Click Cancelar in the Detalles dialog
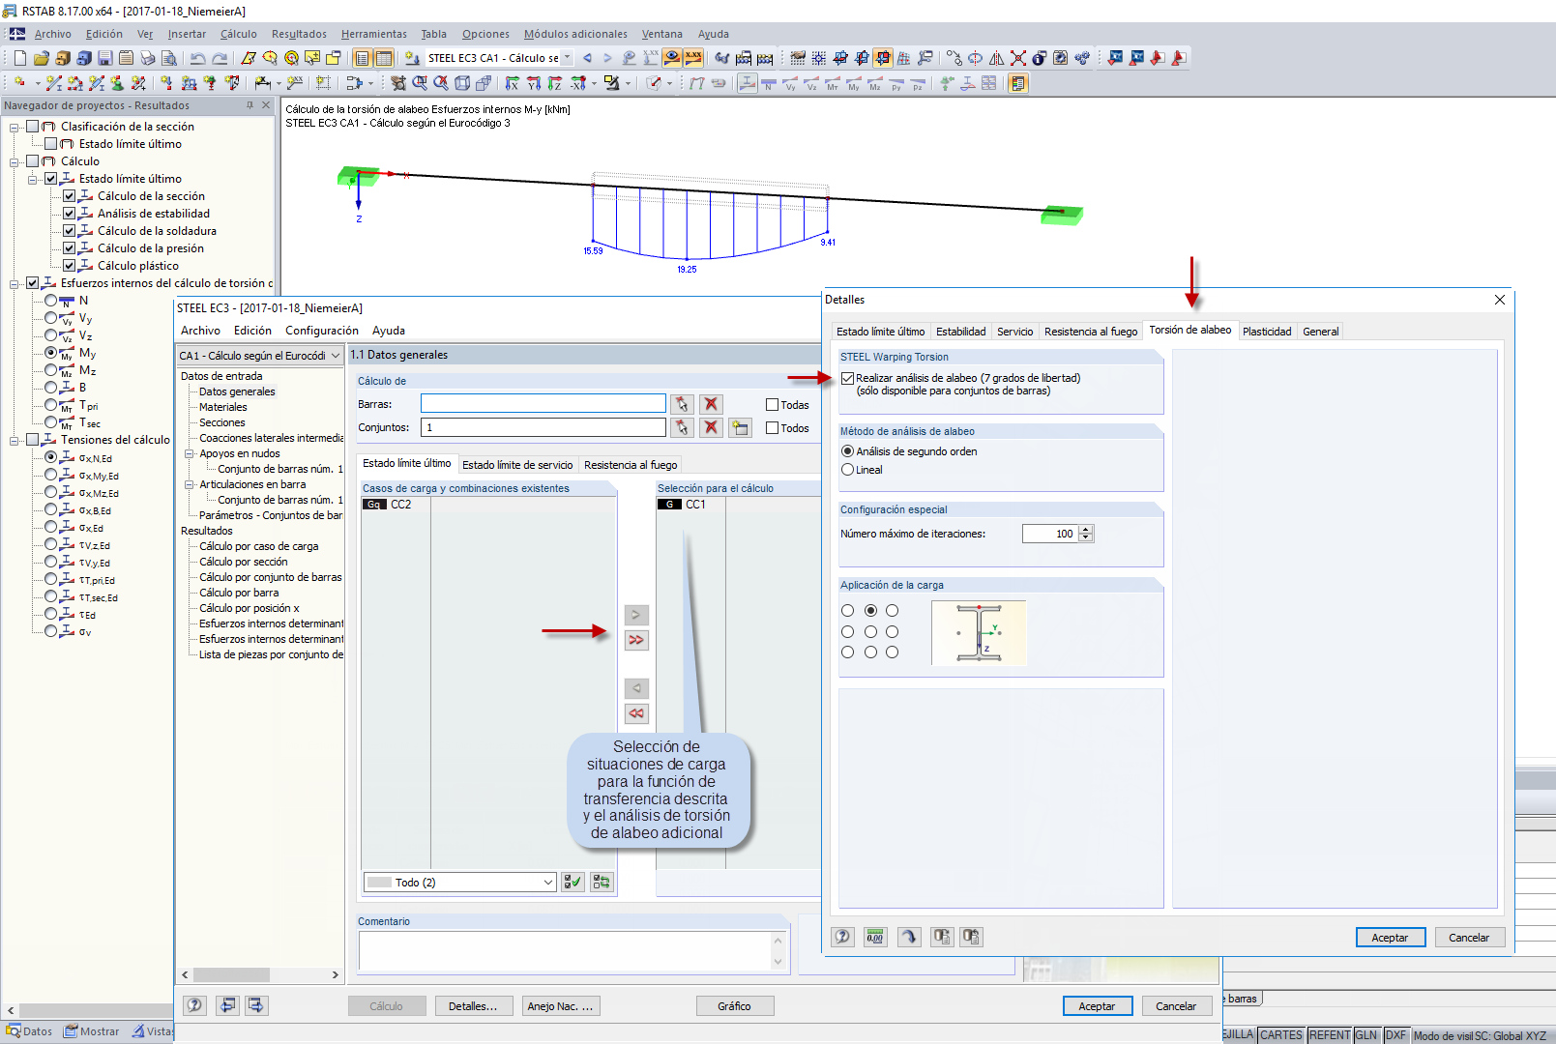Viewport: 1556px width, 1044px height. [1469, 938]
